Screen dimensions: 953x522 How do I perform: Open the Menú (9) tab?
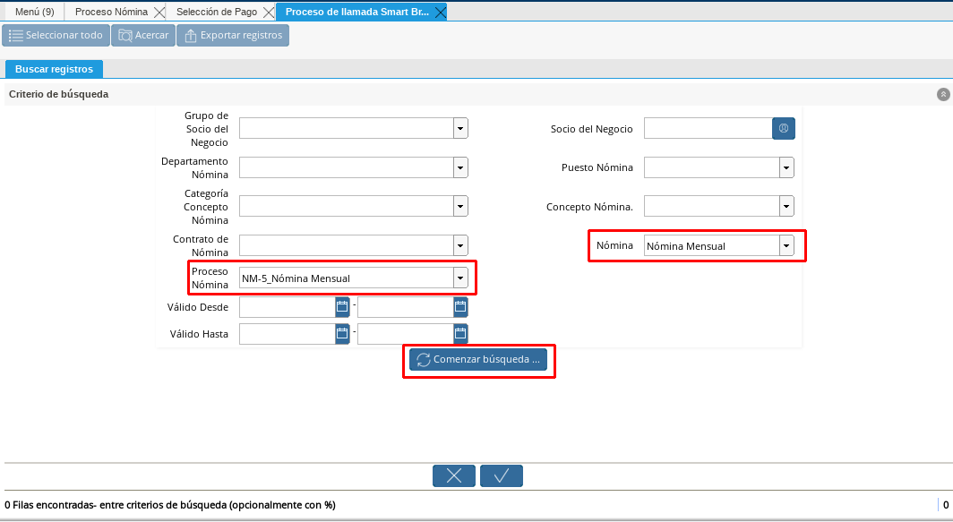(35, 12)
